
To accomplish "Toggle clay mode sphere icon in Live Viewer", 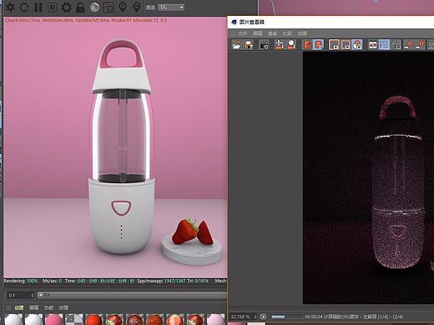I will pyautogui.click(x=94, y=7).
